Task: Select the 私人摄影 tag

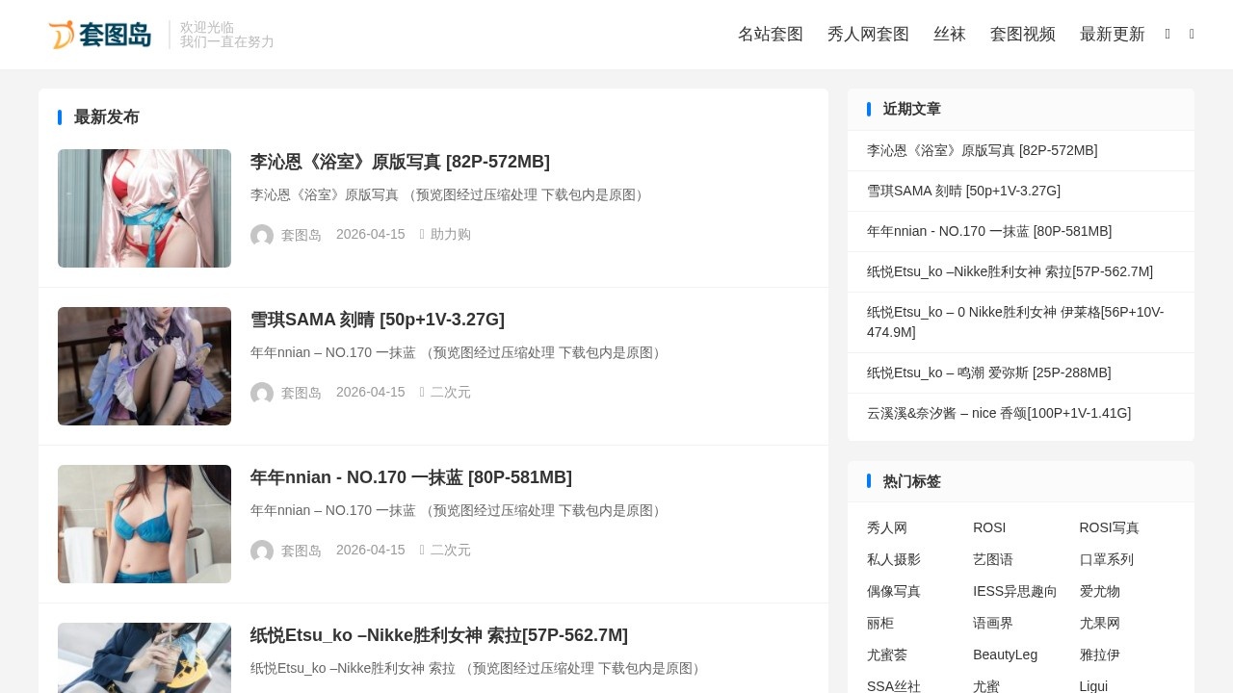Action: (x=893, y=559)
